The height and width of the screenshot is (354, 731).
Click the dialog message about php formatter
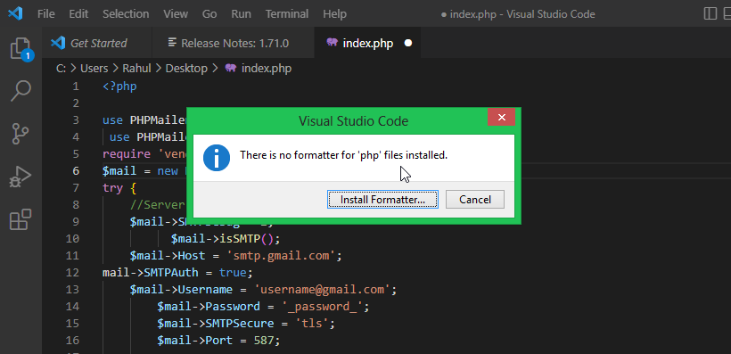(x=343, y=155)
